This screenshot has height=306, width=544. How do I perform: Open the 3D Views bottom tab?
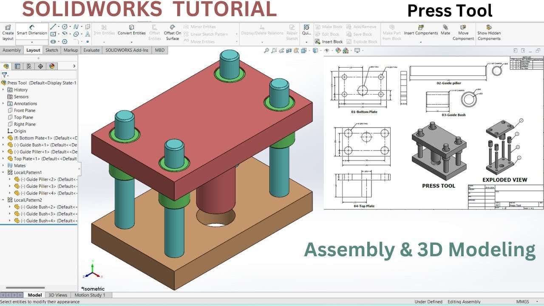pos(58,295)
